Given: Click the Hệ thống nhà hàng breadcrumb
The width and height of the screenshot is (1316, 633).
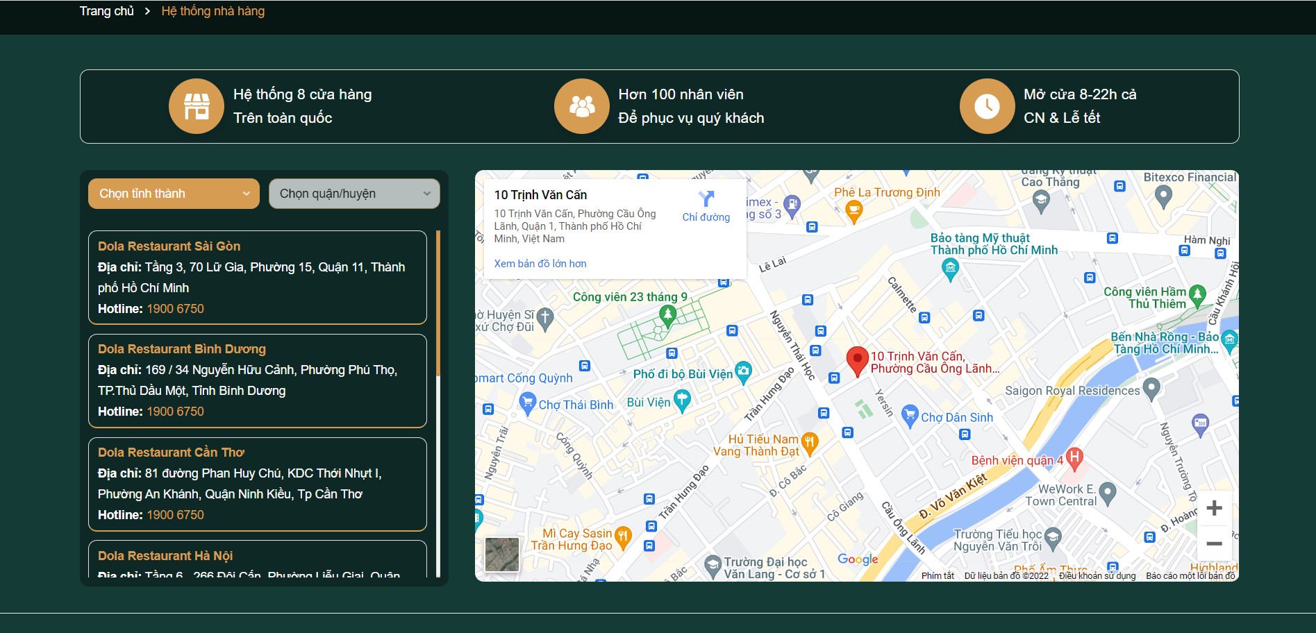Looking at the screenshot, I should [213, 11].
